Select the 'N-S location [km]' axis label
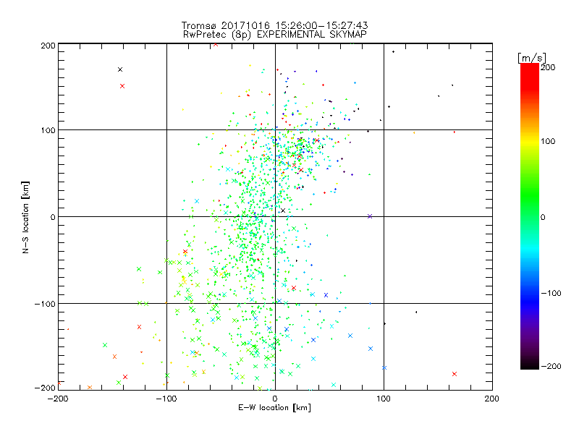The width and height of the screenshot is (579, 434). pyautogui.click(x=25, y=217)
